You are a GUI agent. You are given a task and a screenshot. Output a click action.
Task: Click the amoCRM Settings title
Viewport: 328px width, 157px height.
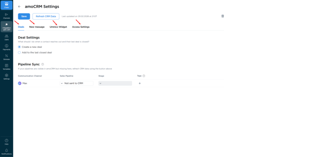[x=42, y=6]
